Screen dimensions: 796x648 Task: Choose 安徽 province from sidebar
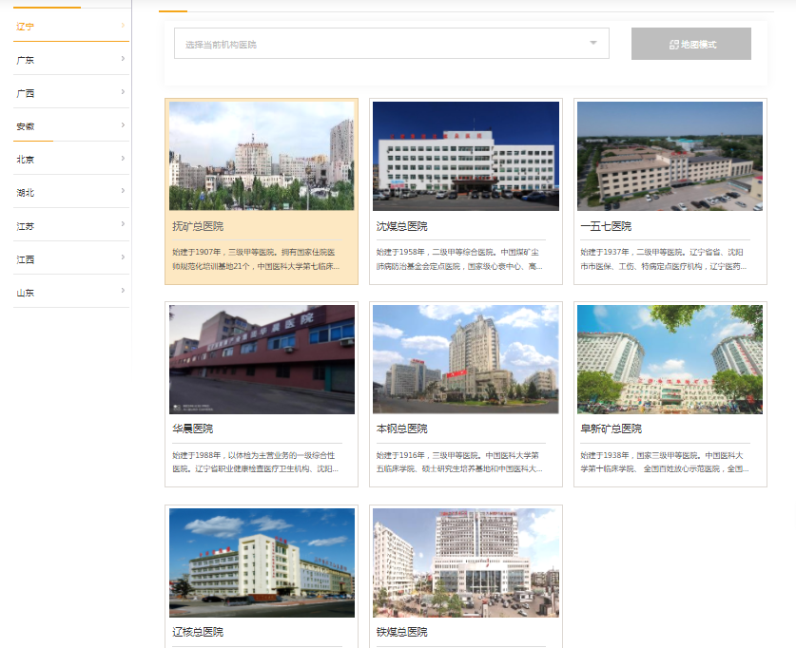[x=26, y=126]
